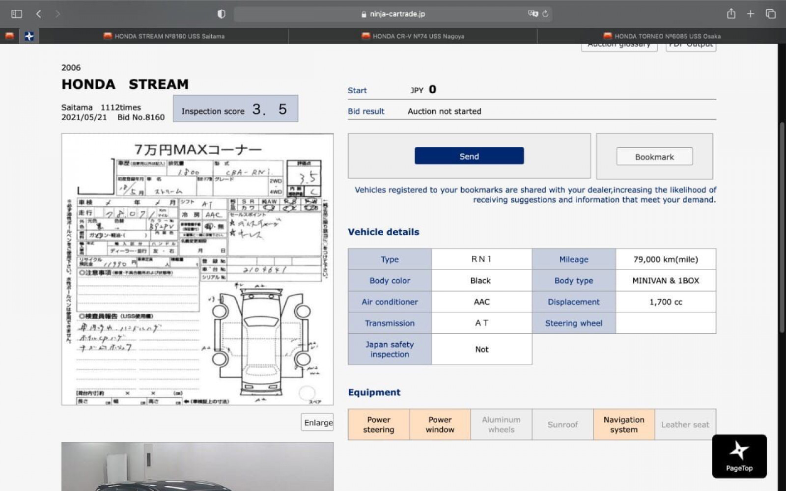Click Leather seat equipment cell
This screenshot has width=786, height=491.
click(685, 424)
